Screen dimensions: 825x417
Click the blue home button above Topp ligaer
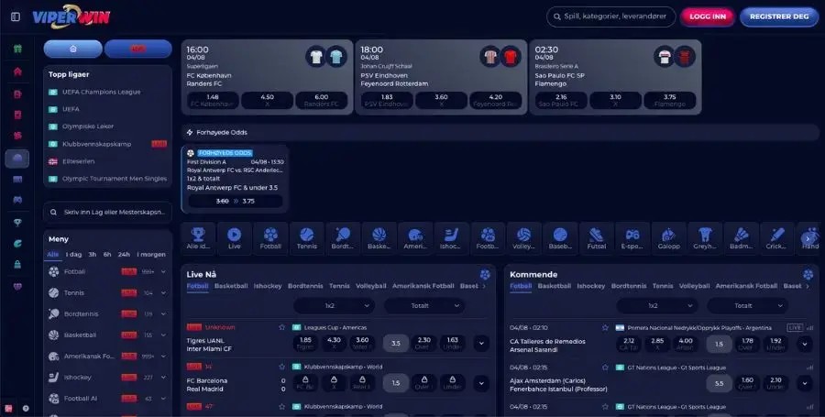click(x=73, y=49)
